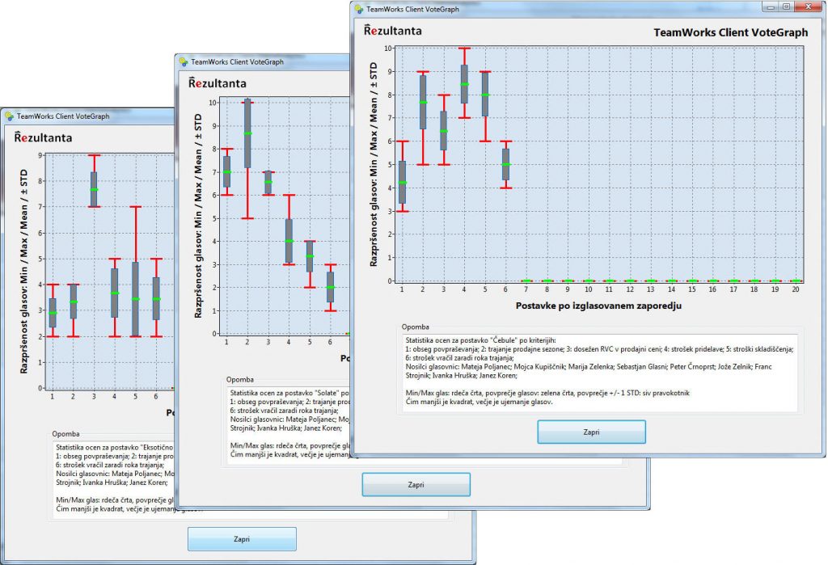Click the front note's "1: obseg povpraševanja" criteria line
Image resolution: width=828 pixels, height=565 pixels.
coord(599,349)
